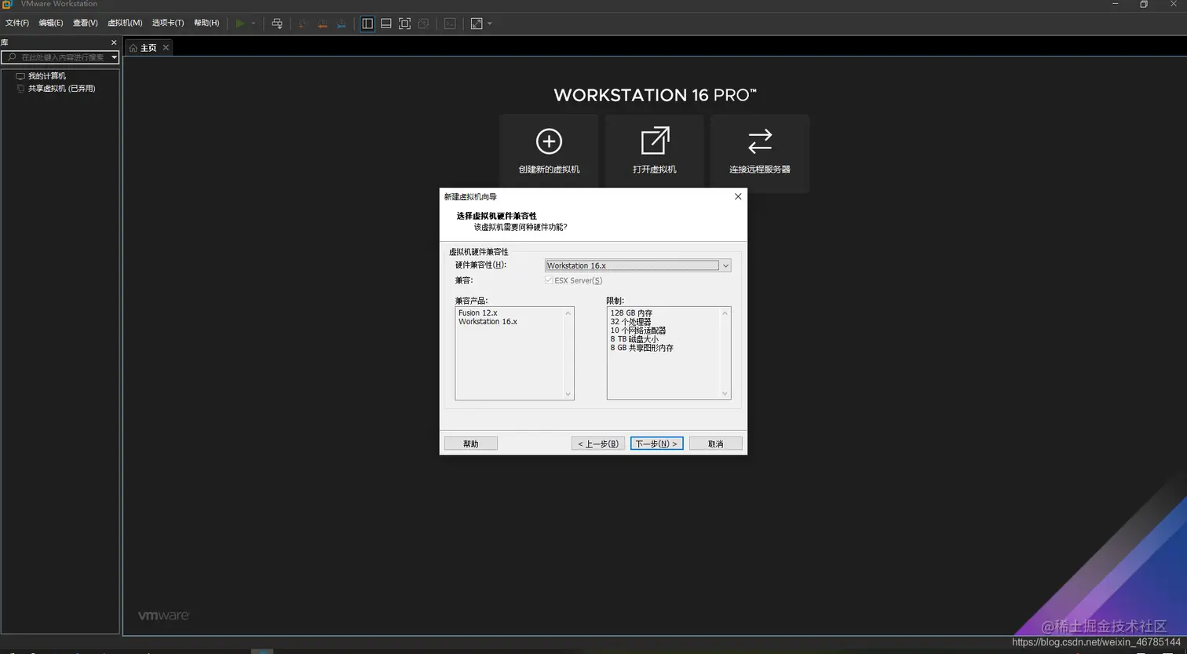The image size is (1187, 654).
Task: Open the 选项卡(T) menu
Action: [x=168, y=23]
